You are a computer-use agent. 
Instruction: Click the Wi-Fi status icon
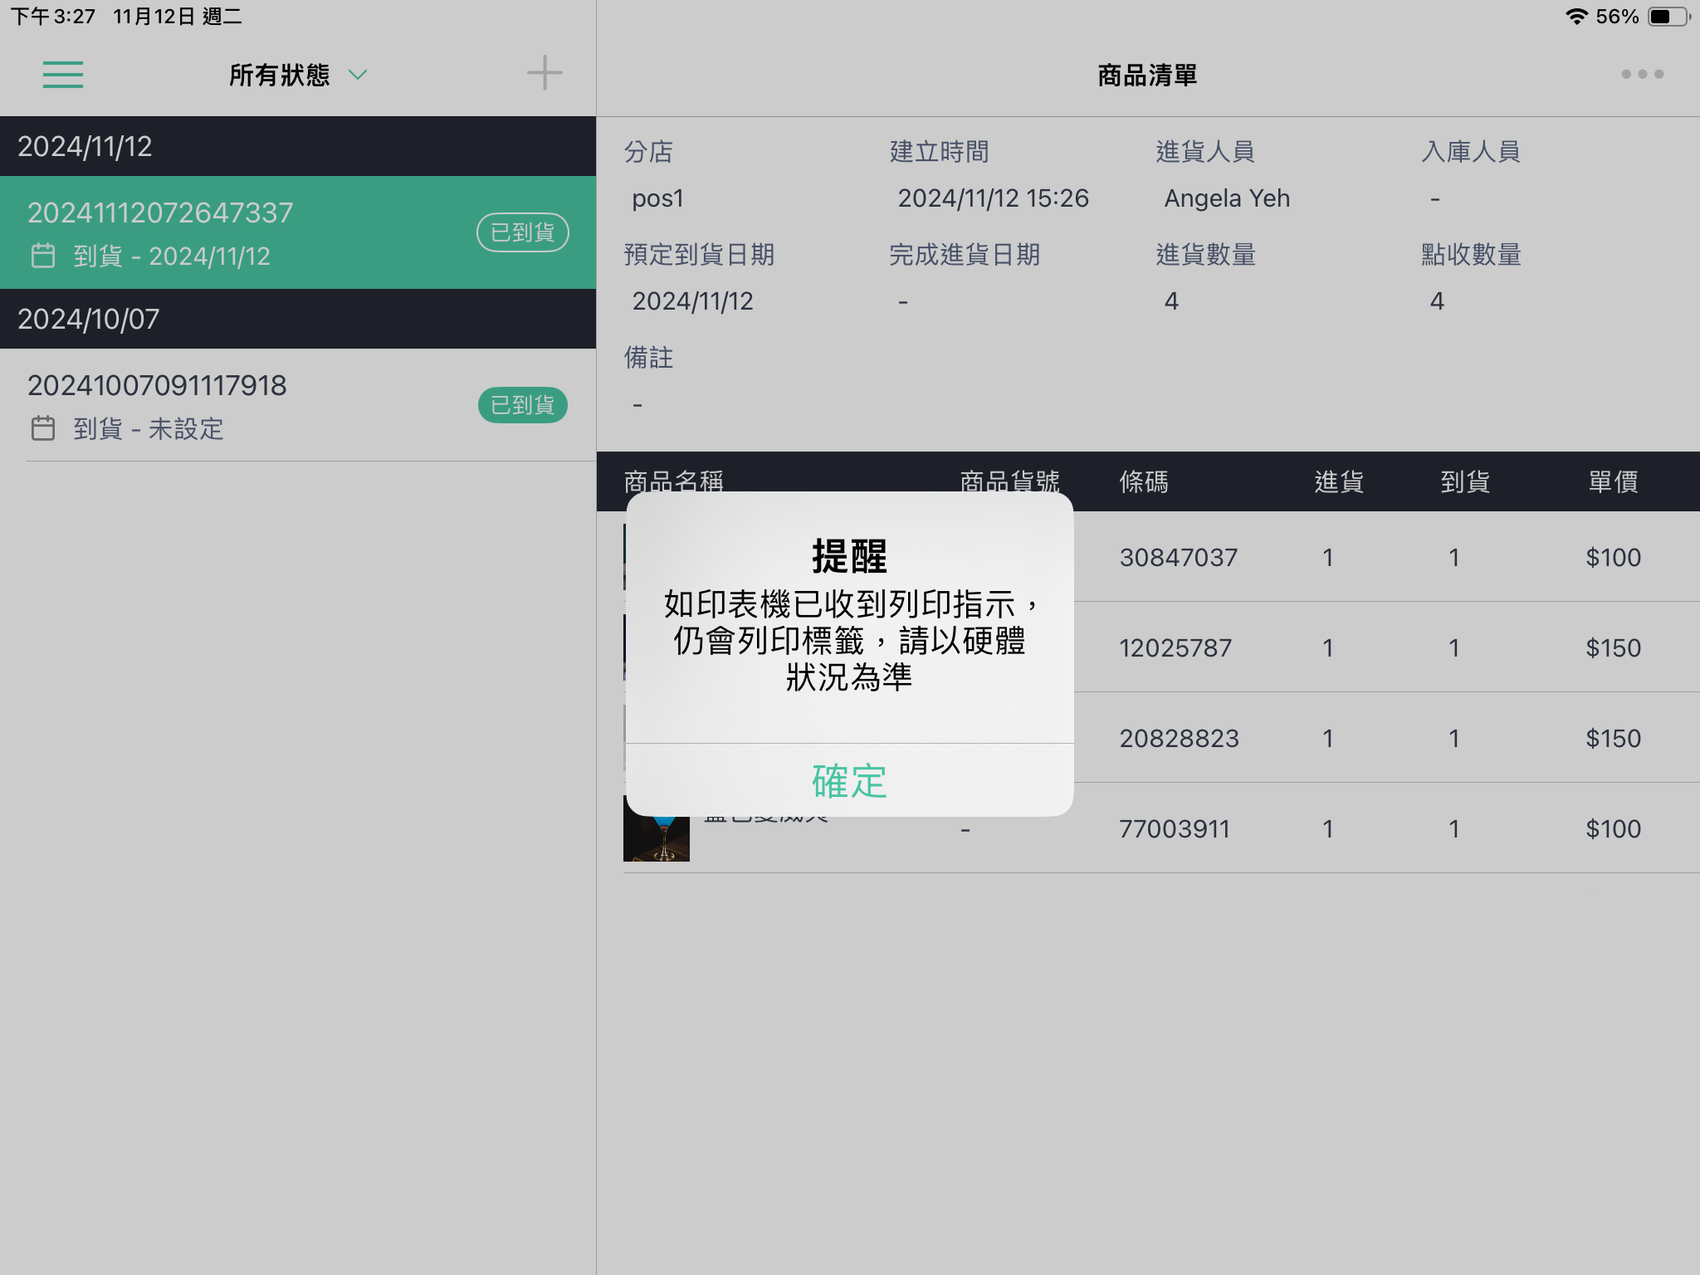[1575, 16]
